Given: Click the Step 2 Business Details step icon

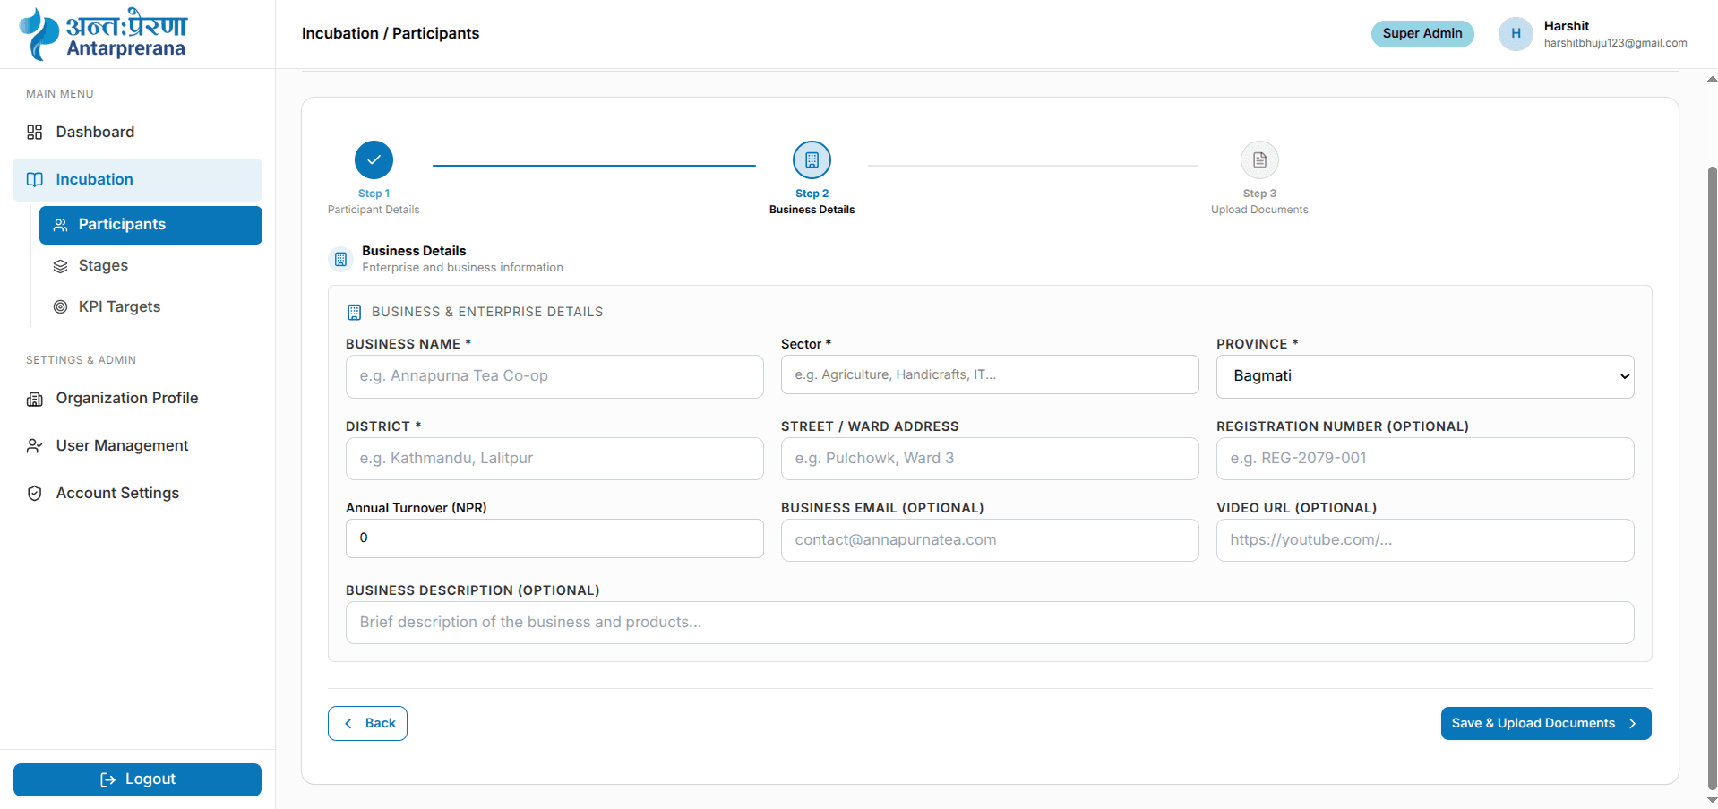Looking at the screenshot, I should click(x=812, y=159).
